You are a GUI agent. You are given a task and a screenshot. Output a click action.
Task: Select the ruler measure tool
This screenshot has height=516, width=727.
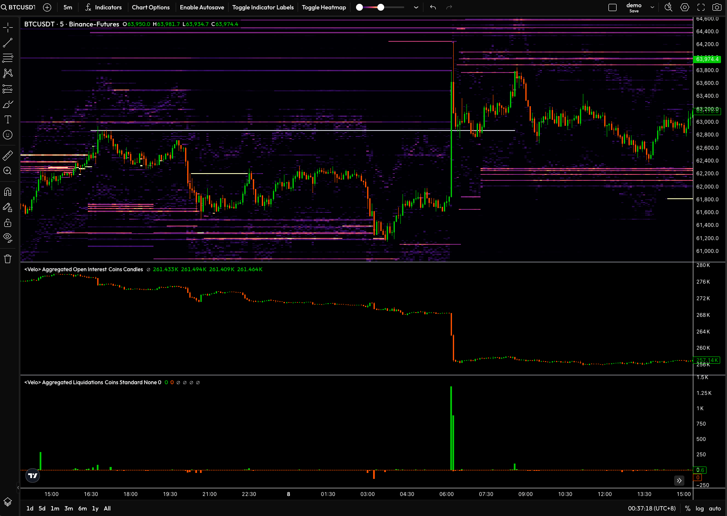click(8, 155)
